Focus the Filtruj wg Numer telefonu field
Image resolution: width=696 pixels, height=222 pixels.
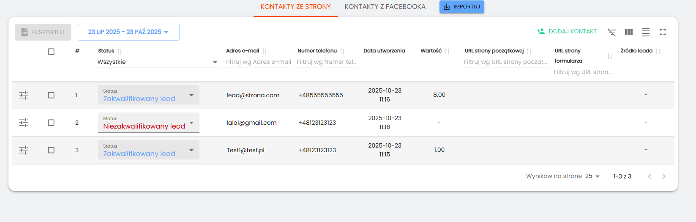coord(327,62)
